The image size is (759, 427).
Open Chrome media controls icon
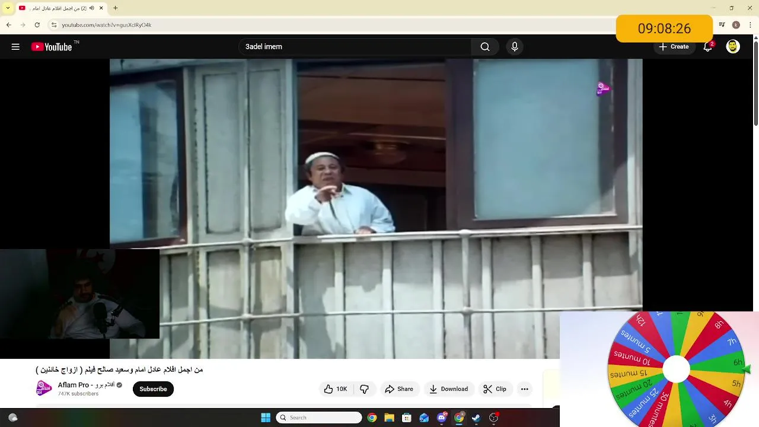(722, 25)
